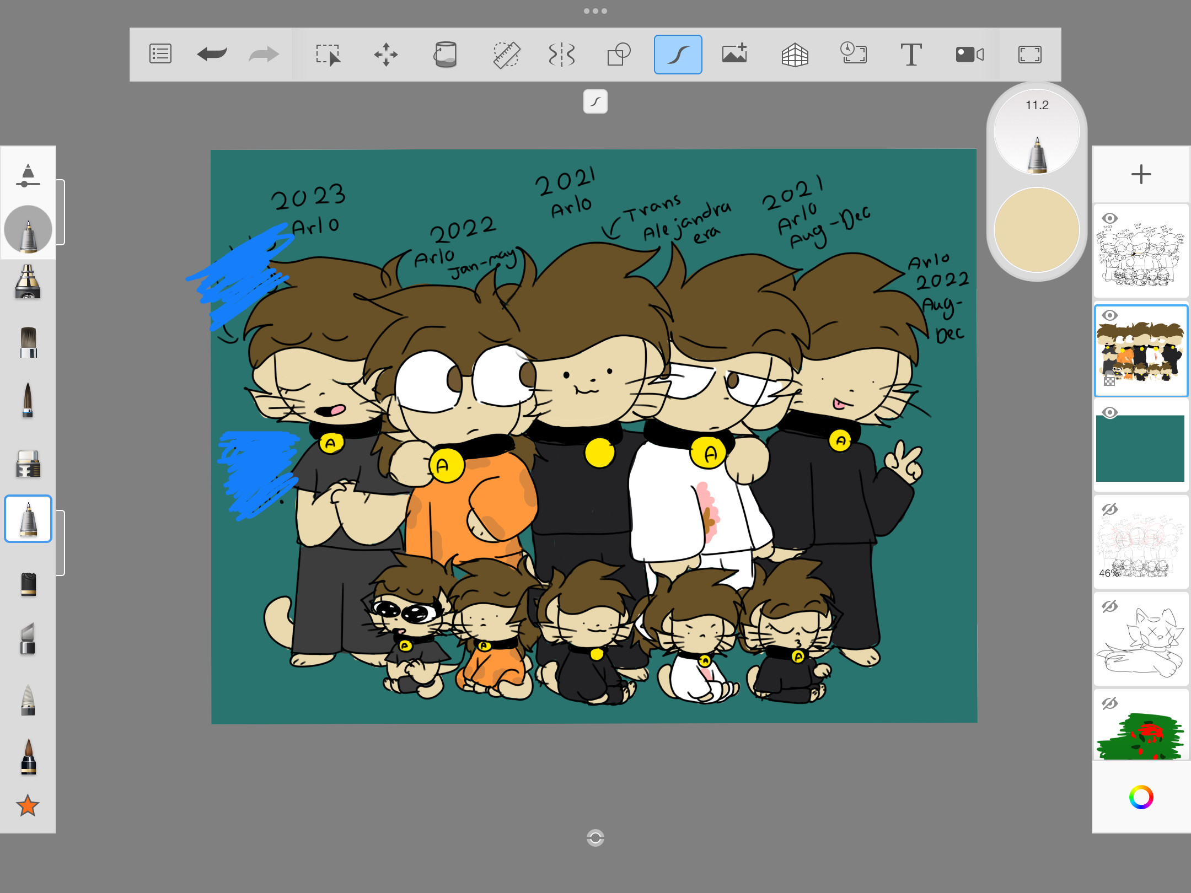1191x893 pixels.
Task: Open the Symmetry tool
Action: tap(561, 54)
